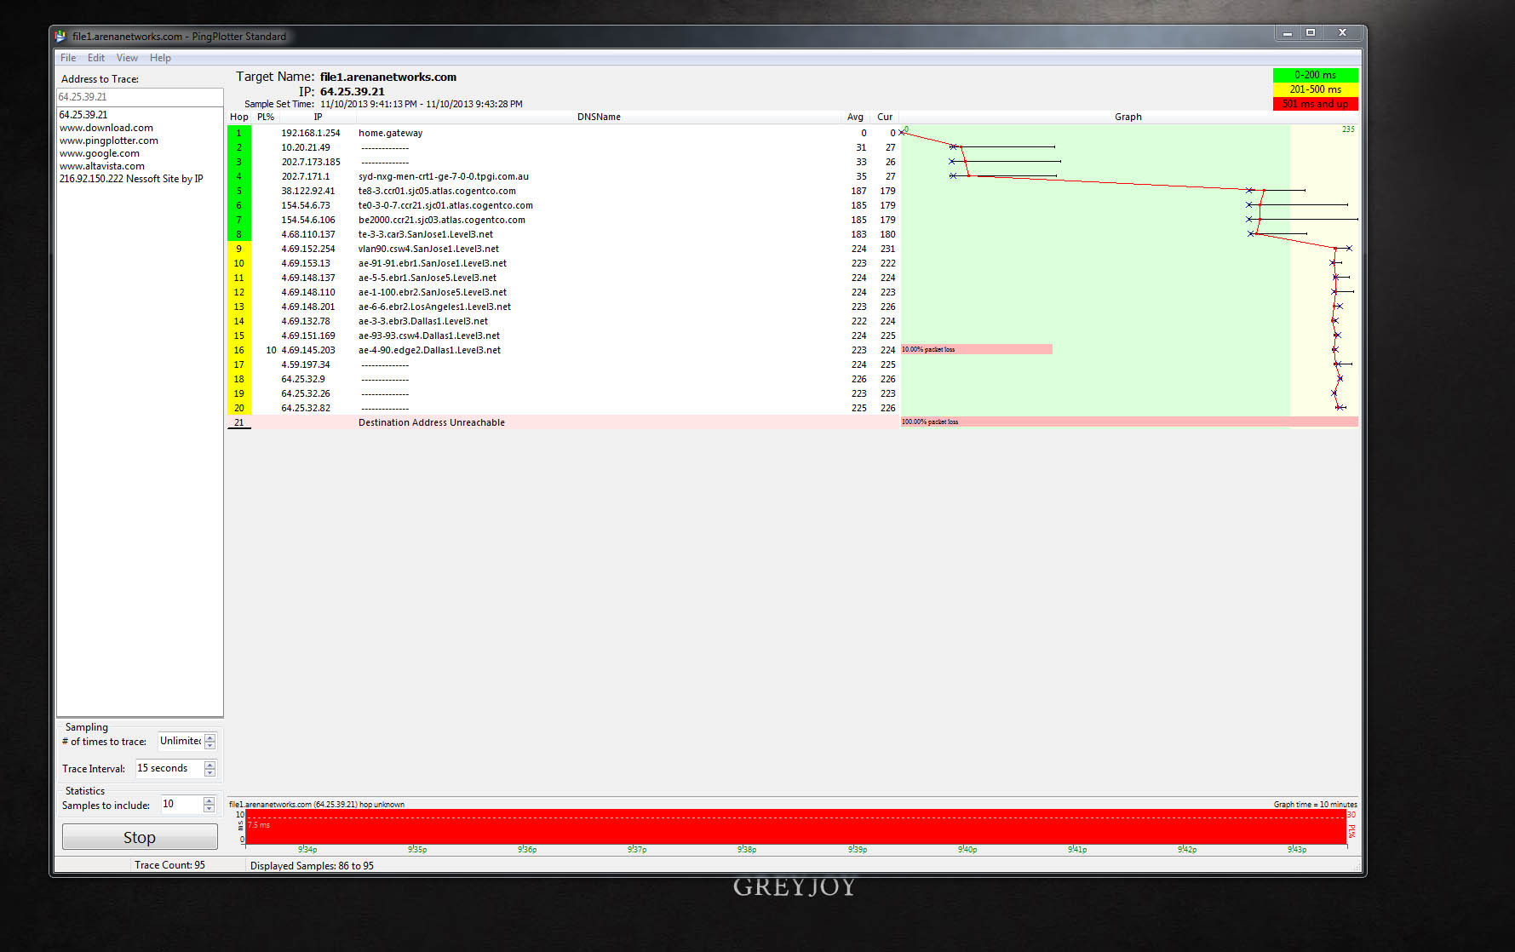Select www.google.com in address list

click(x=99, y=153)
